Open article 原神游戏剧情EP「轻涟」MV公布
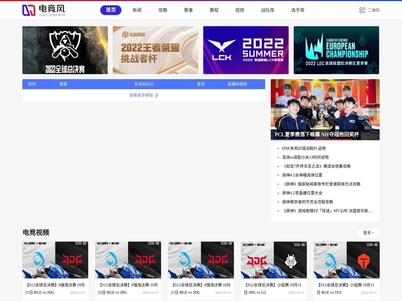 coord(327,211)
